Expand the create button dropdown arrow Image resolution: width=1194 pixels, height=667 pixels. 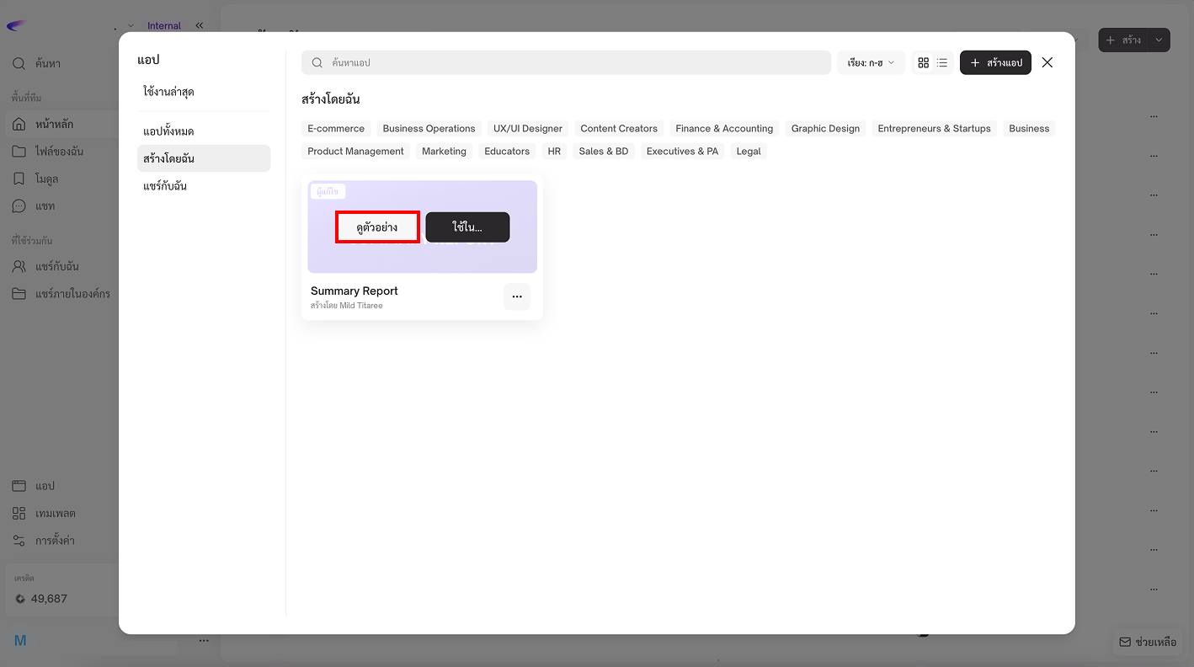1159,40
